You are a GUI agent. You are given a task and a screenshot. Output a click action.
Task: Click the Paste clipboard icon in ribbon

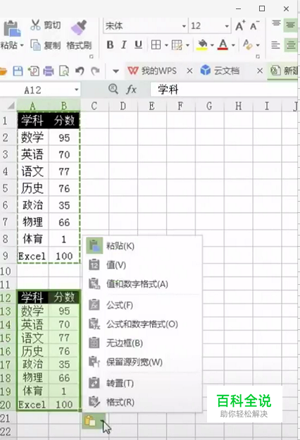pos(12,29)
